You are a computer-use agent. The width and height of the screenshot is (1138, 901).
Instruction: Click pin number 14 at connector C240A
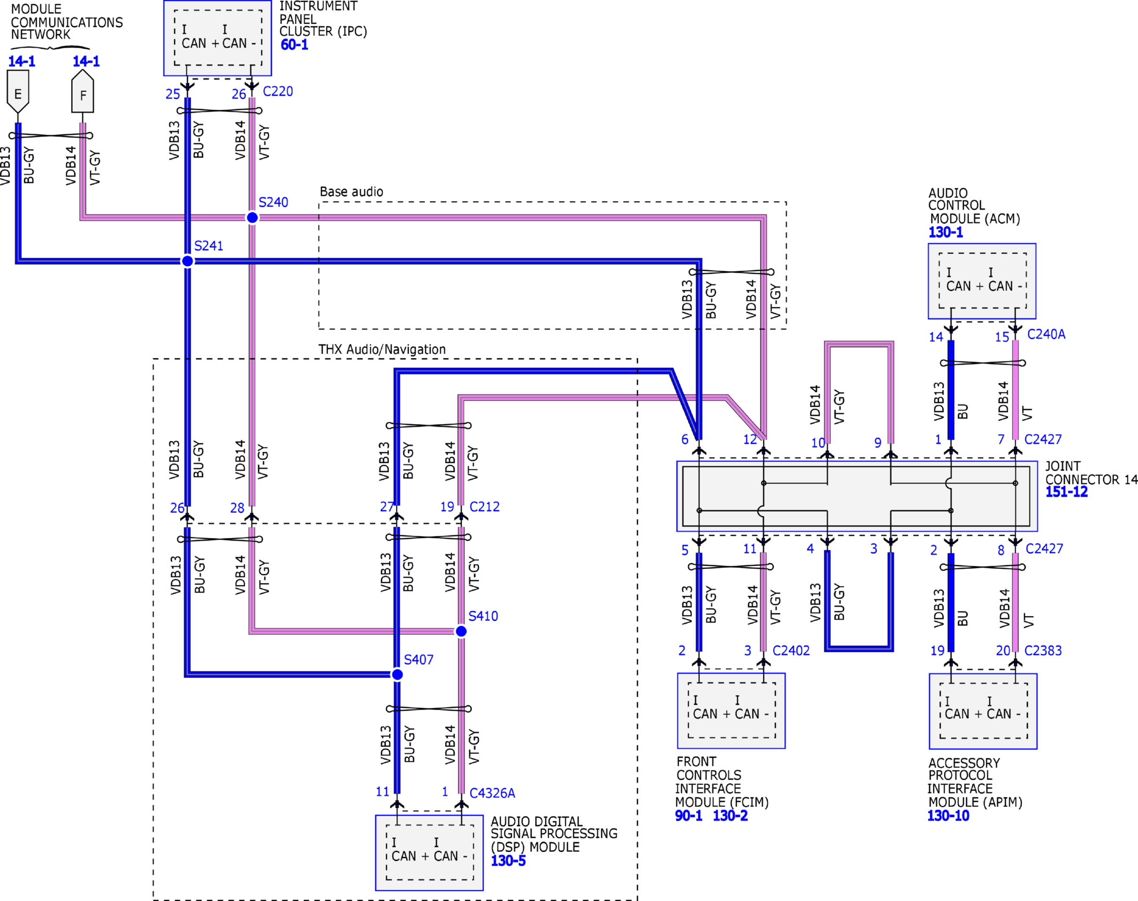click(936, 337)
